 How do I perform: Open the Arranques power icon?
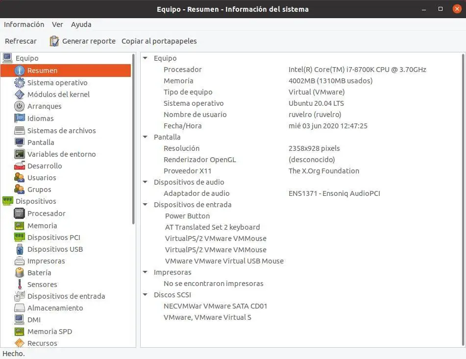[20, 106]
